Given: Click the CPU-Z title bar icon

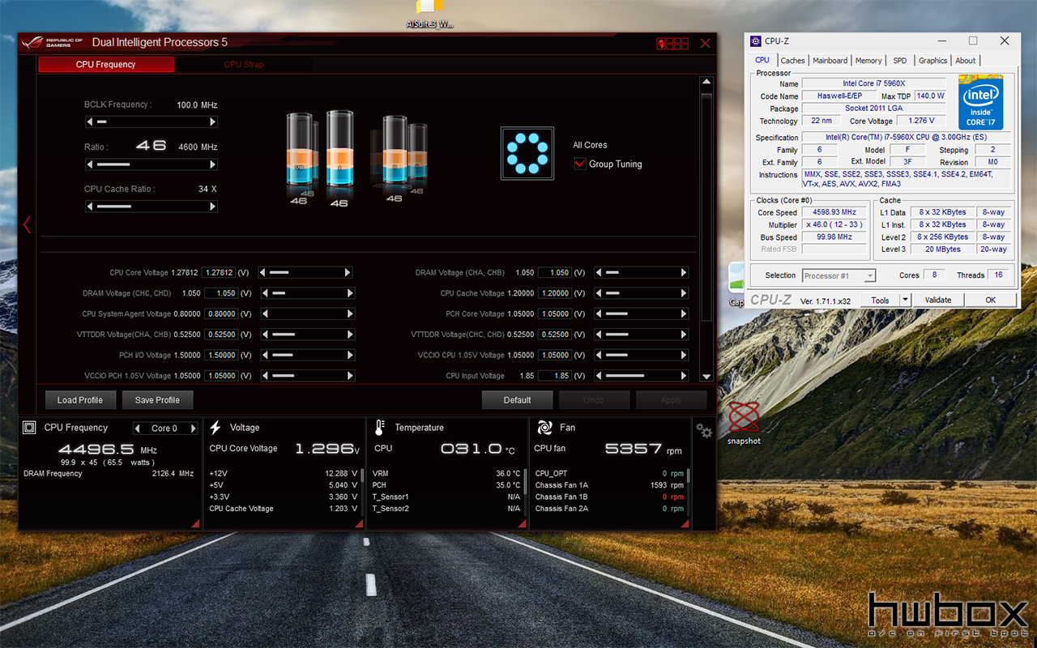Looking at the screenshot, I should point(756,41).
